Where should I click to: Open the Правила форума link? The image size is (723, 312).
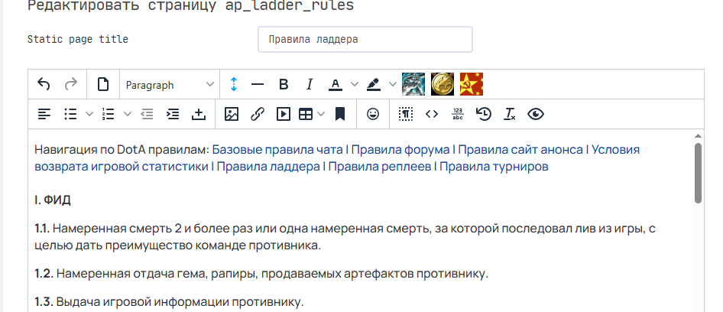400,150
